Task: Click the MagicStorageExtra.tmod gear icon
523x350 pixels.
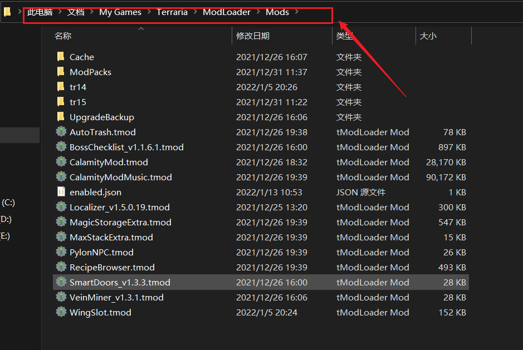Action: pos(61,222)
